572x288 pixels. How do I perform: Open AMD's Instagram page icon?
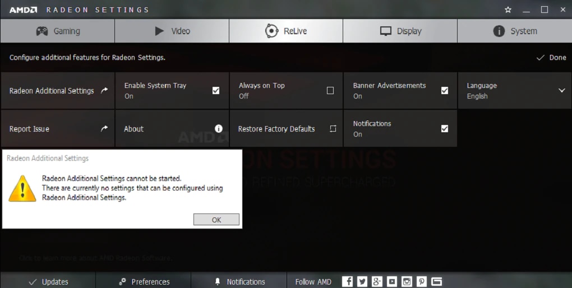407,281
